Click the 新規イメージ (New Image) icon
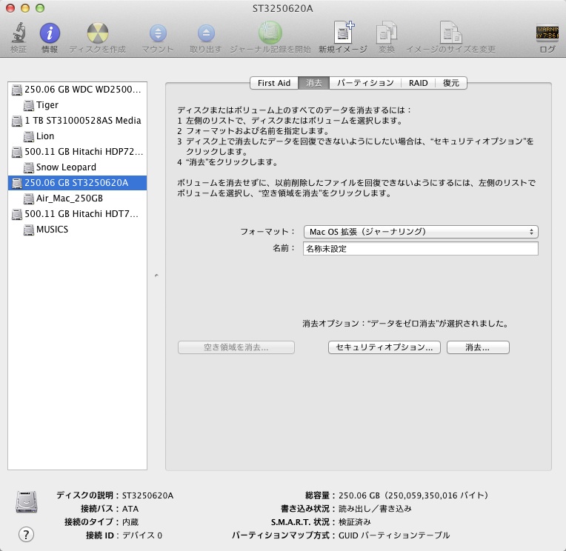566x551 pixels. pos(343,34)
